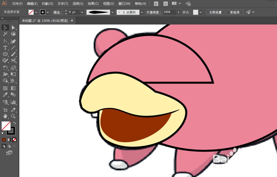The image size is (277, 177).
Task: Open the 描边 stroke panel link
Action: (x=58, y=12)
